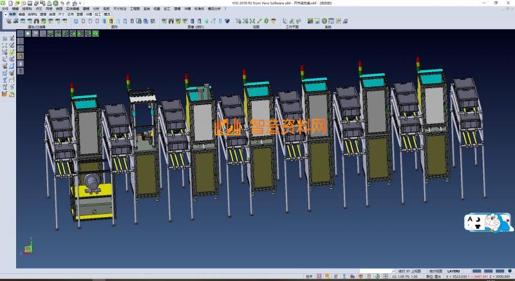Switch to the 曲面 ribbon tab

pos(52,13)
